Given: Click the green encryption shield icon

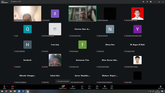Looking at the screenshot, I should tap(143, 2).
